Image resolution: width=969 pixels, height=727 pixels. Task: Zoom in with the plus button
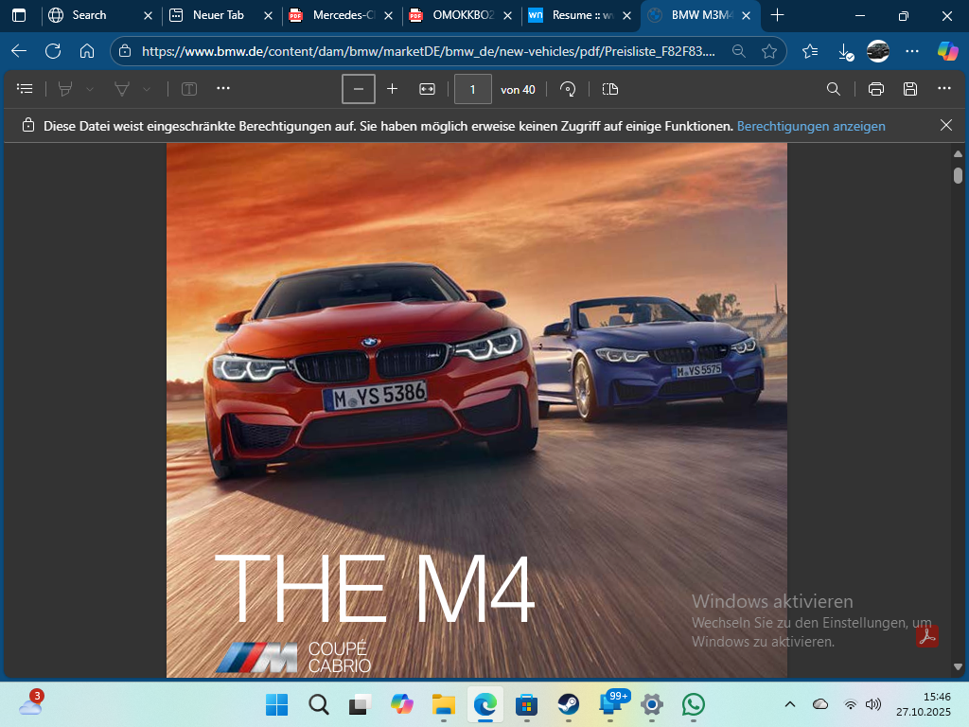tap(393, 89)
